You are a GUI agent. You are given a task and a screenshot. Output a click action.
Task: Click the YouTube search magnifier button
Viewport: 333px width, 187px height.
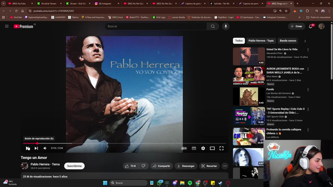213,26
